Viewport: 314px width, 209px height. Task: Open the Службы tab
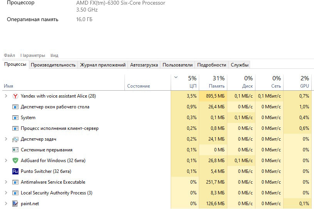coord(240,65)
